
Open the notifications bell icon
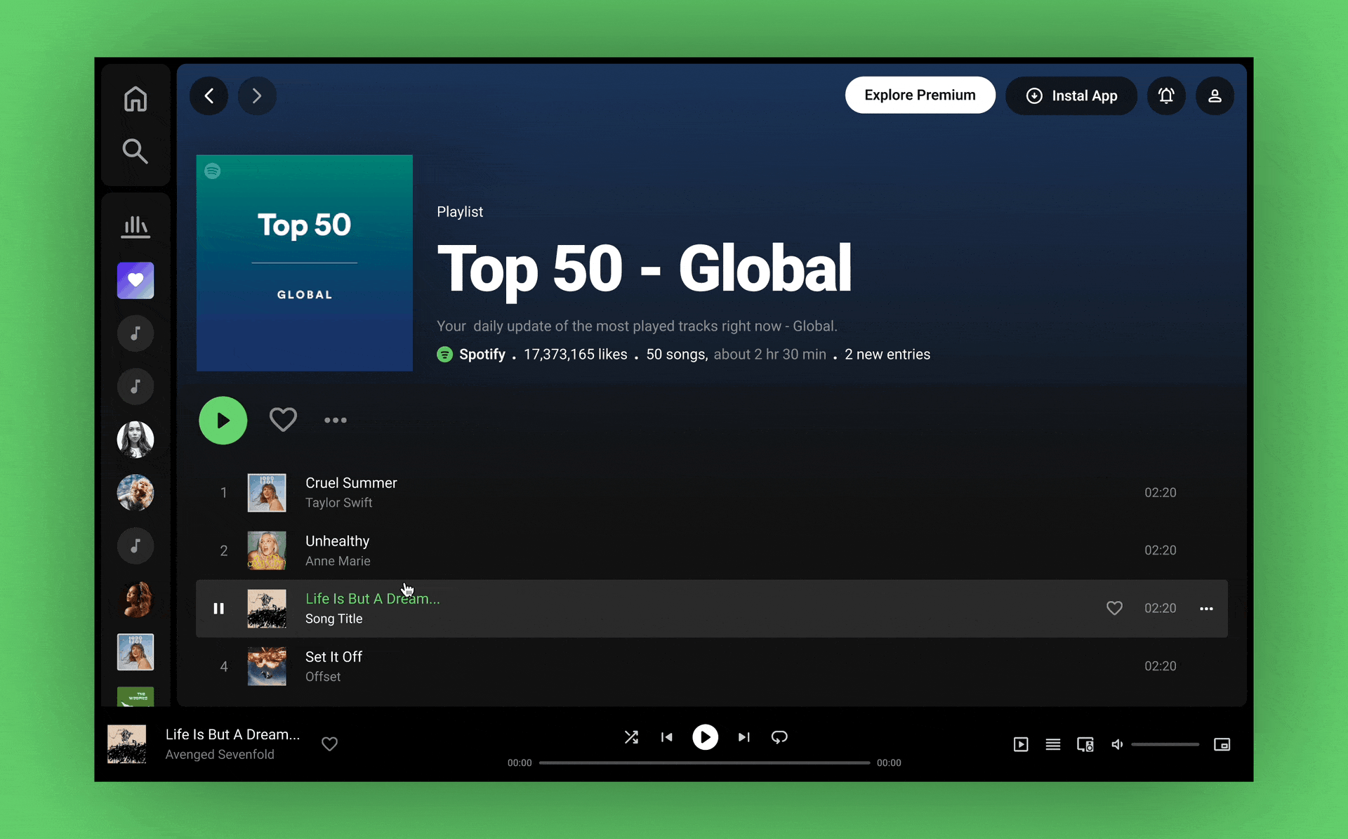(x=1166, y=95)
